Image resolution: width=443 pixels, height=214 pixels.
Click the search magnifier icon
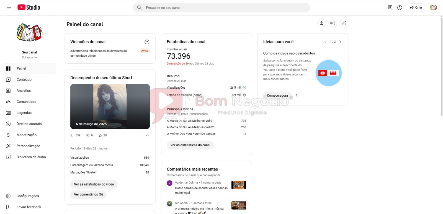[x=139, y=7]
